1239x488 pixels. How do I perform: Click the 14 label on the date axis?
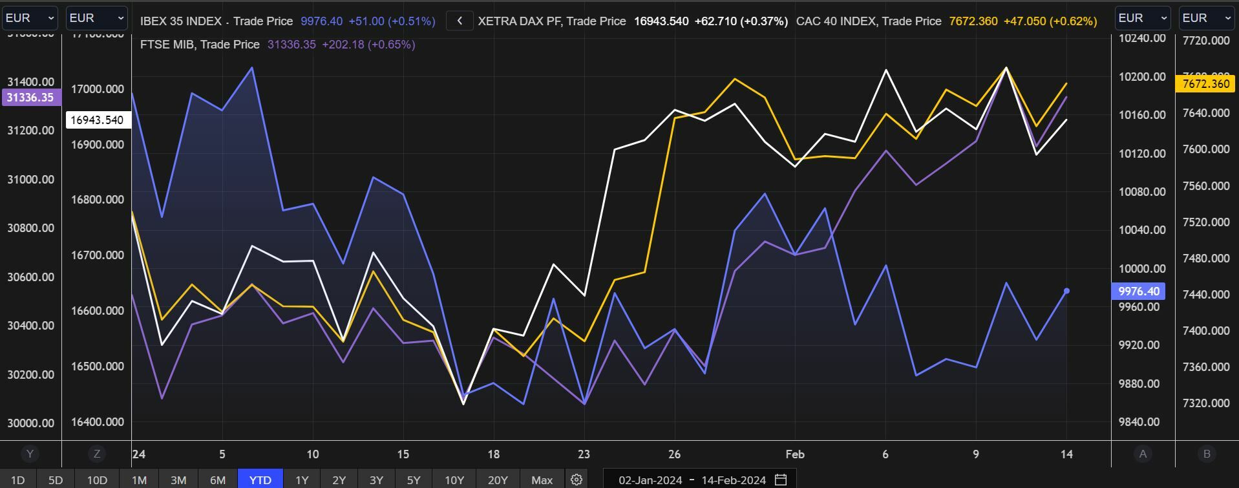(1066, 454)
